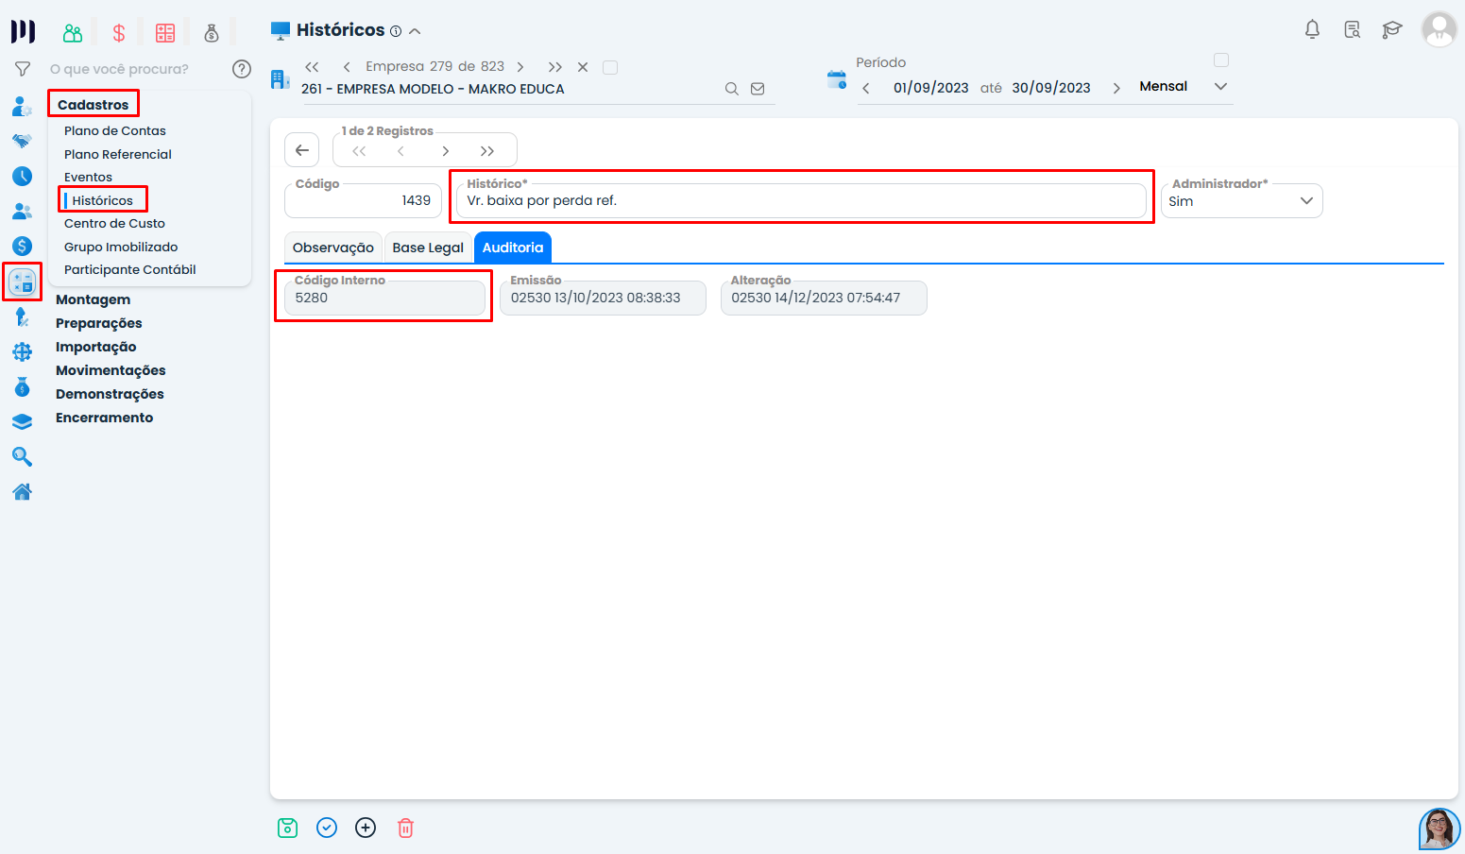Delete the record with trash icon
This screenshot has width=1465, height=854.
click(x=405, y=828)
